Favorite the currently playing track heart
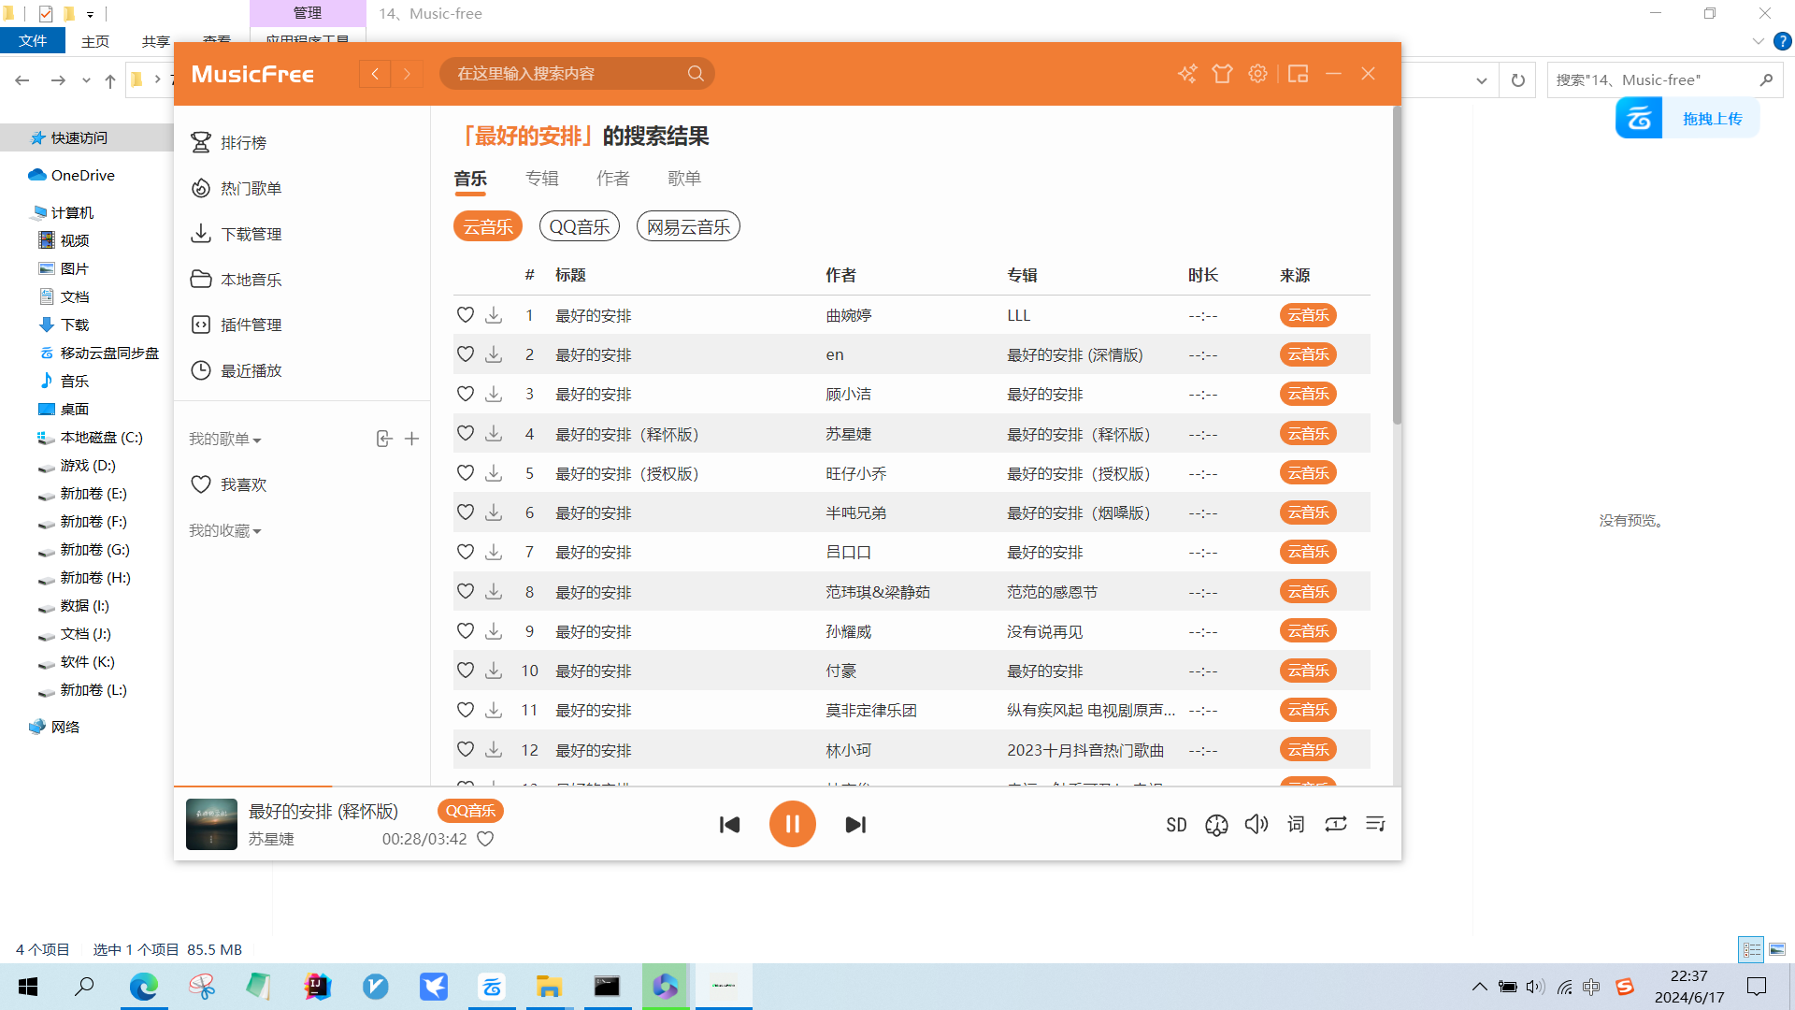This screenshot has height=1010, width=1795. click(x=485, y=839)
